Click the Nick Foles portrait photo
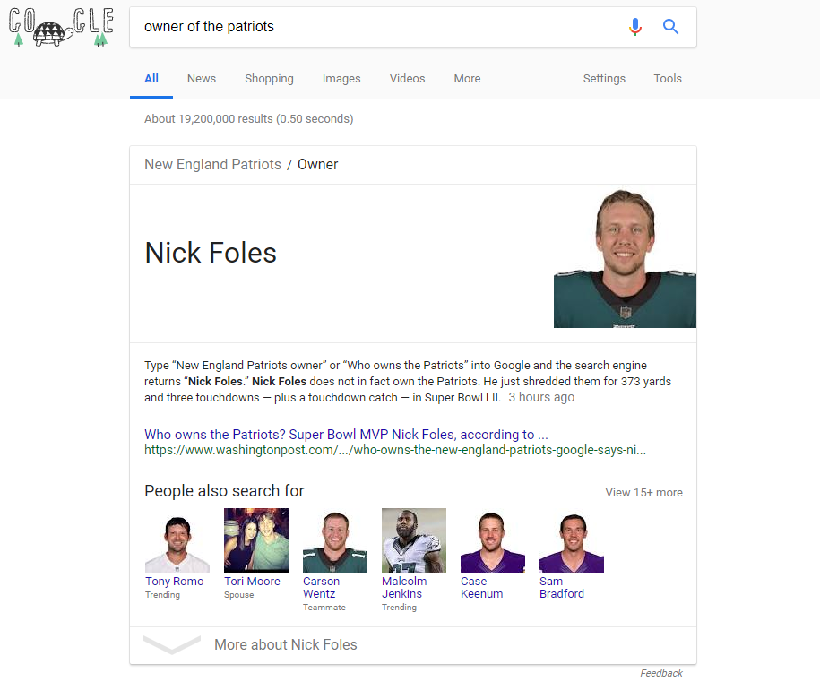The width and height of the screenshot is (820, 699). pyautogui.click(x=625, y=259)
